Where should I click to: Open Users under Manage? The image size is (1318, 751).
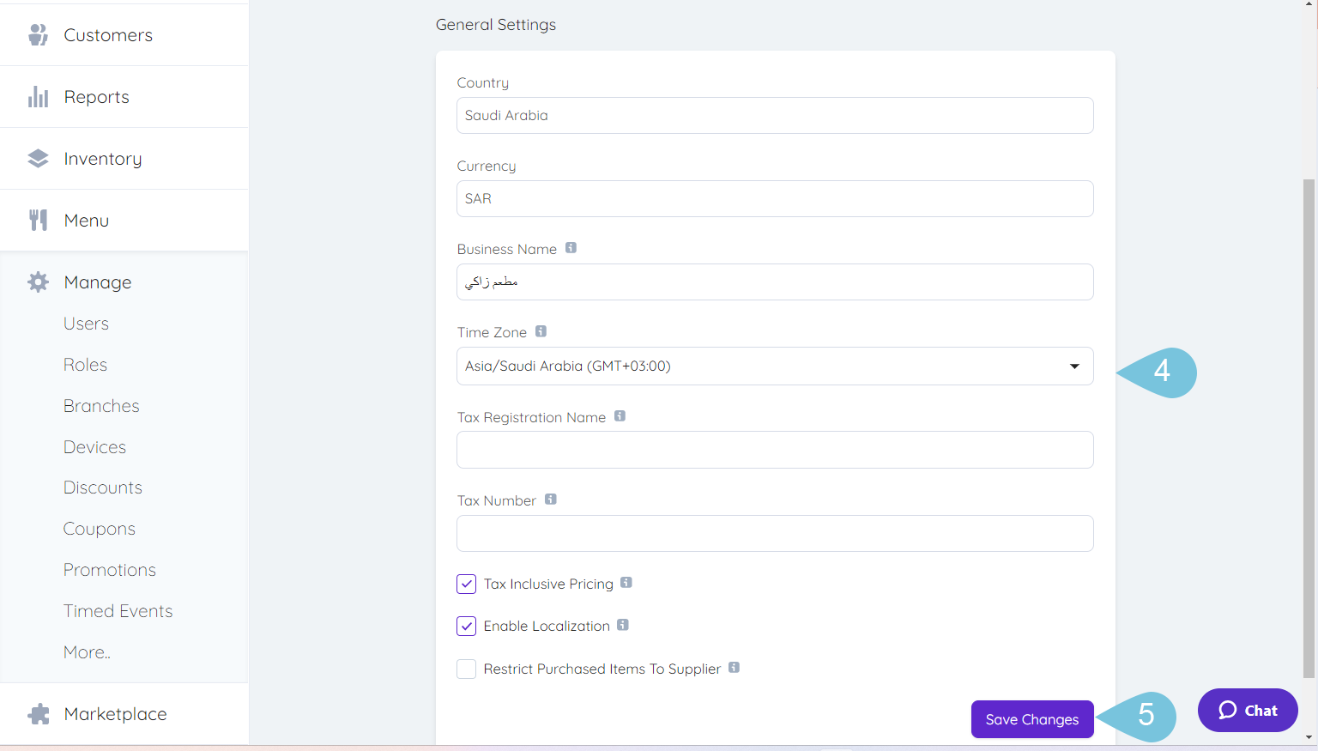(x=86, y=324)
